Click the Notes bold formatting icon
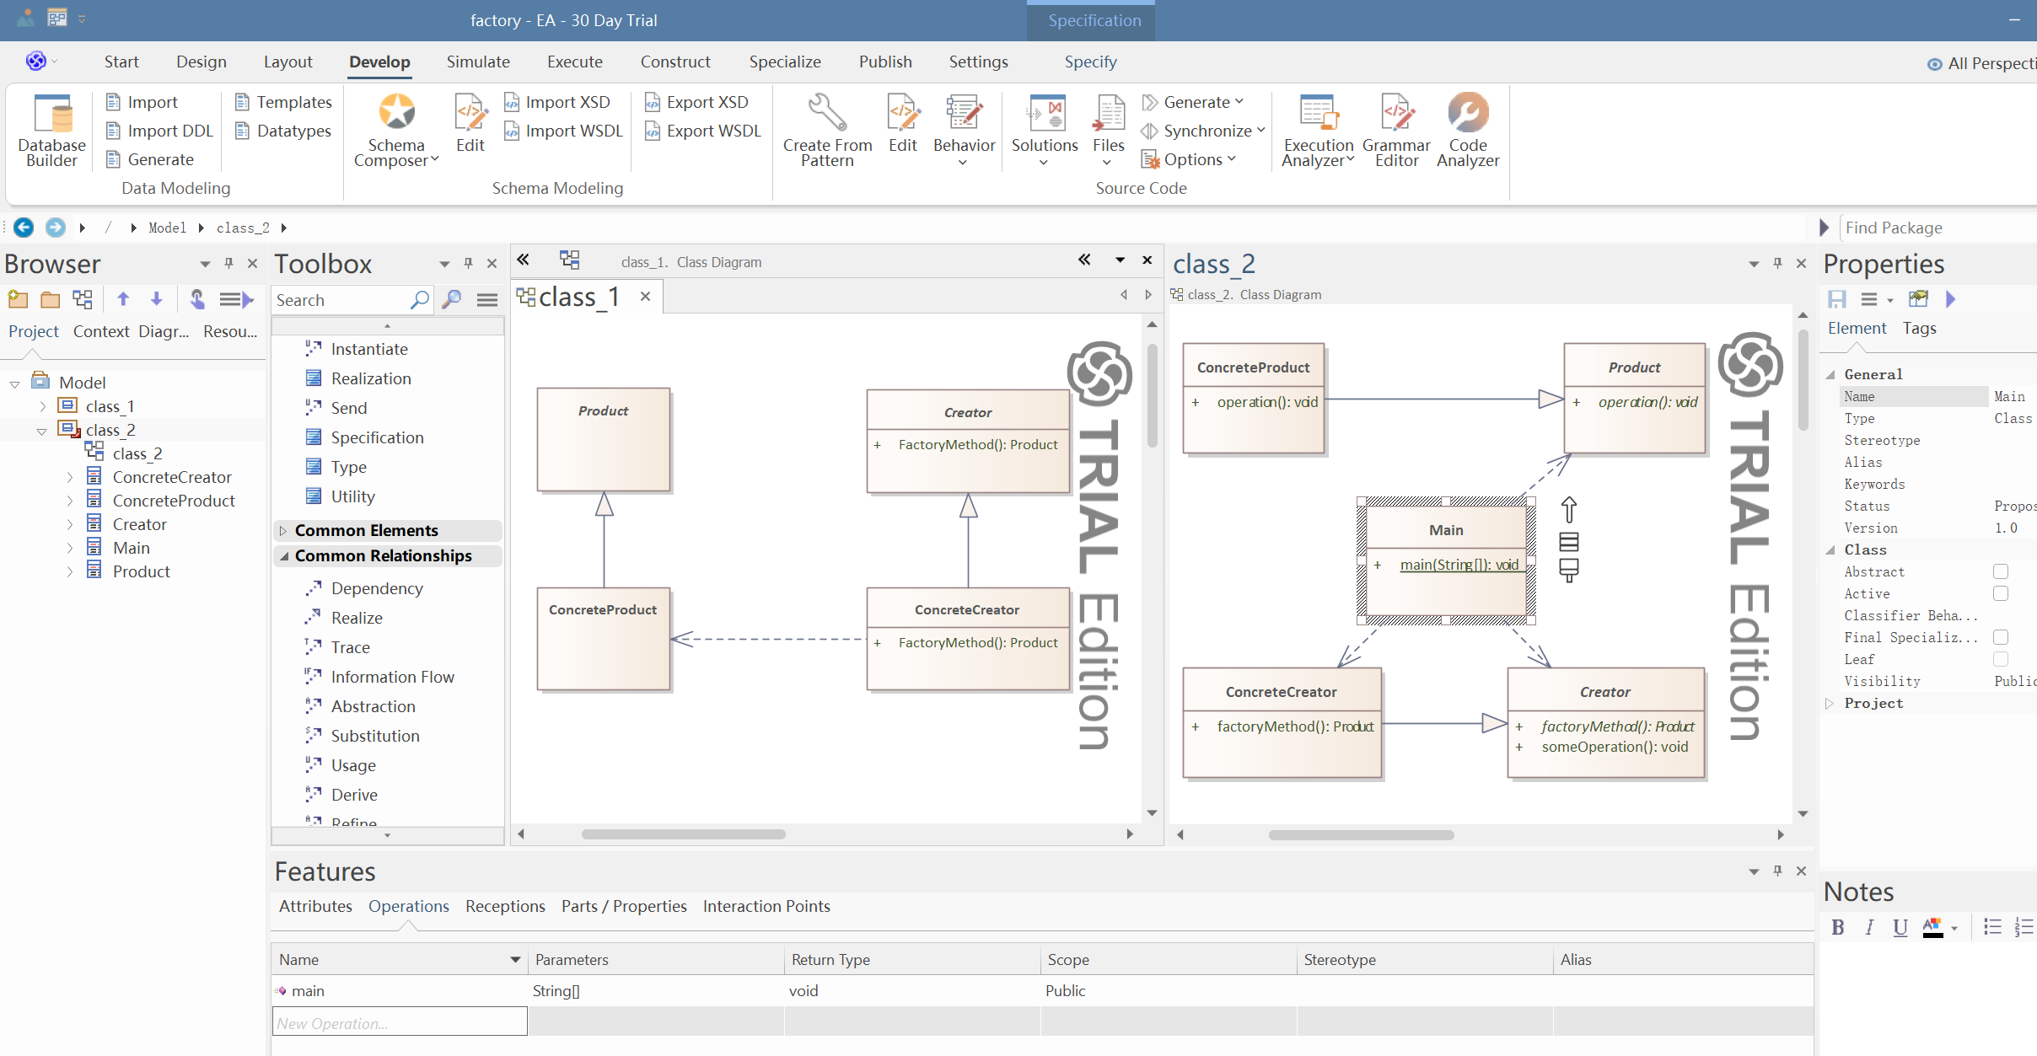Viewport: 2037px width, 1056px height. (1837, 928)
